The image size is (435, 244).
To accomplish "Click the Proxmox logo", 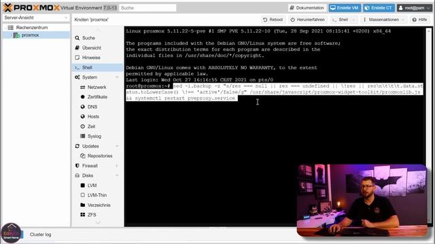I will [x=32, y=7].
